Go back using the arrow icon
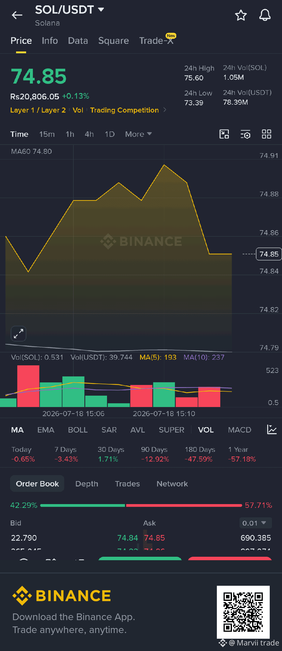282x651 pixels. (x=17, y=15)
